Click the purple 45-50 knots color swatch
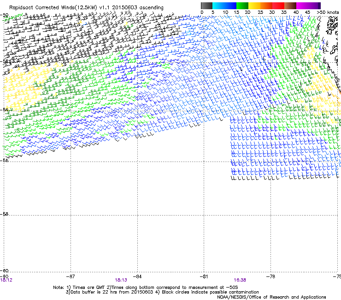This screenshot has width=341, height=300. 314,6
